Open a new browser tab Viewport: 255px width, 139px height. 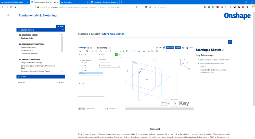[x=122, y=2]
